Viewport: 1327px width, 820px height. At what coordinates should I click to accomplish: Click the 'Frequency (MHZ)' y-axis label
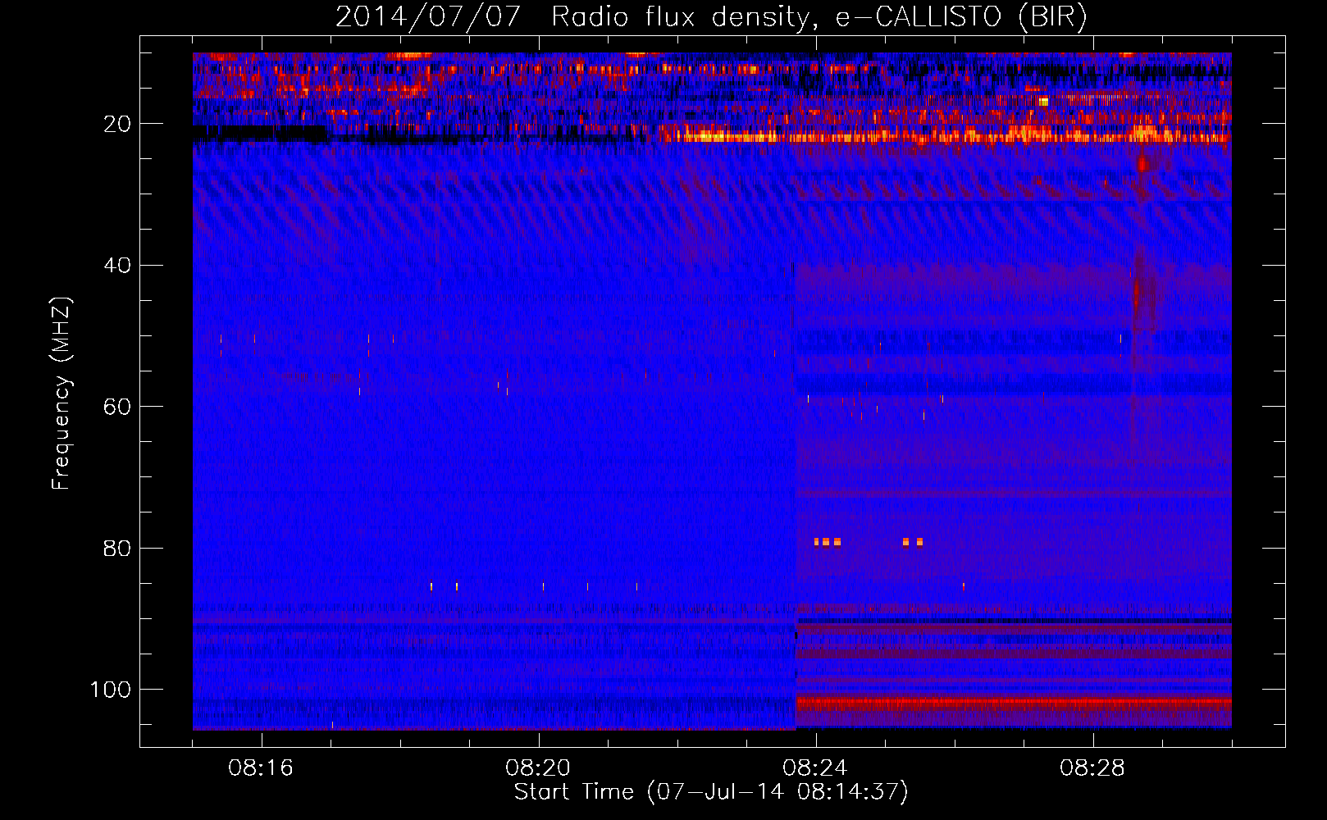point(62,394)
